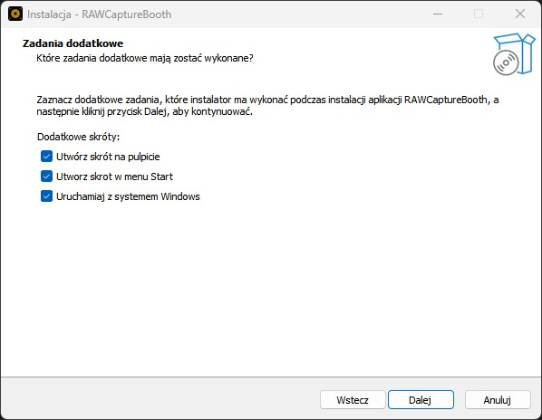Uncheck the Utwórz skrót na pulpicie checkbox
The width and height of the screenshot is (542, 420).
click(46, 157)
